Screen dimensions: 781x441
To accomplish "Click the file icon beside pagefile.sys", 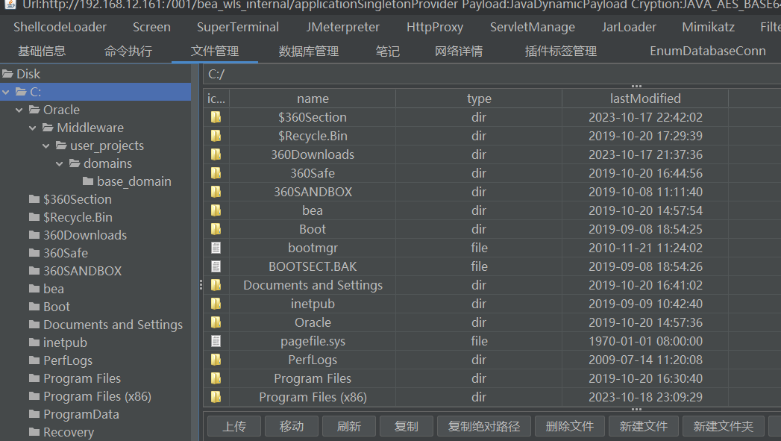I will click(x=216, y=341).
